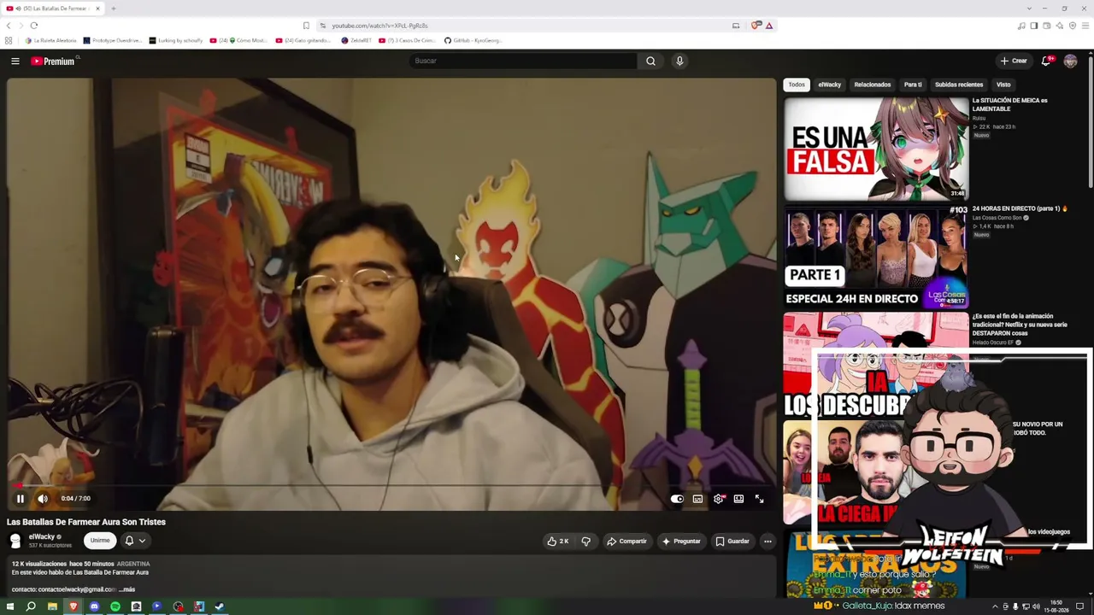Open the tab search dropdown chevron

1029,9
